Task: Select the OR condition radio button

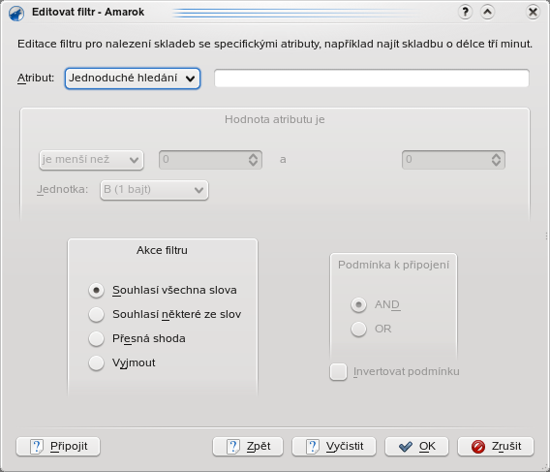Action: tap(358, 330)
